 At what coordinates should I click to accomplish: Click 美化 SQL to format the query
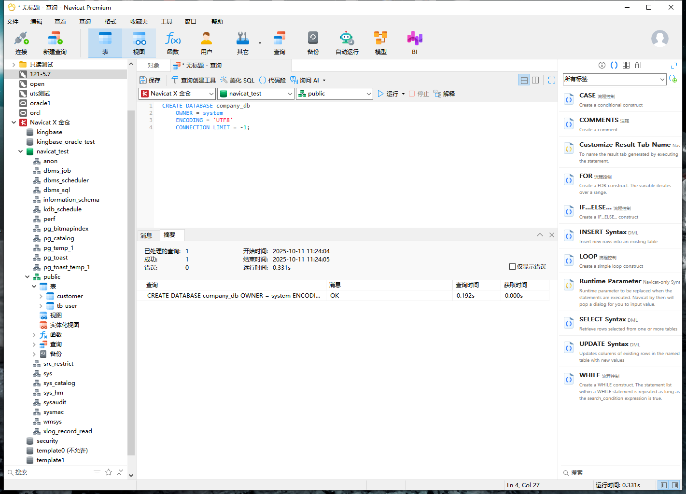238,81
